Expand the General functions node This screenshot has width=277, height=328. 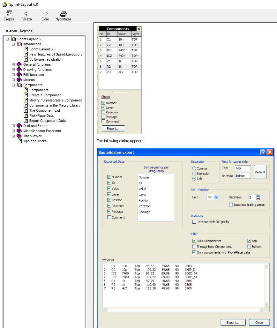coord(13,65)
